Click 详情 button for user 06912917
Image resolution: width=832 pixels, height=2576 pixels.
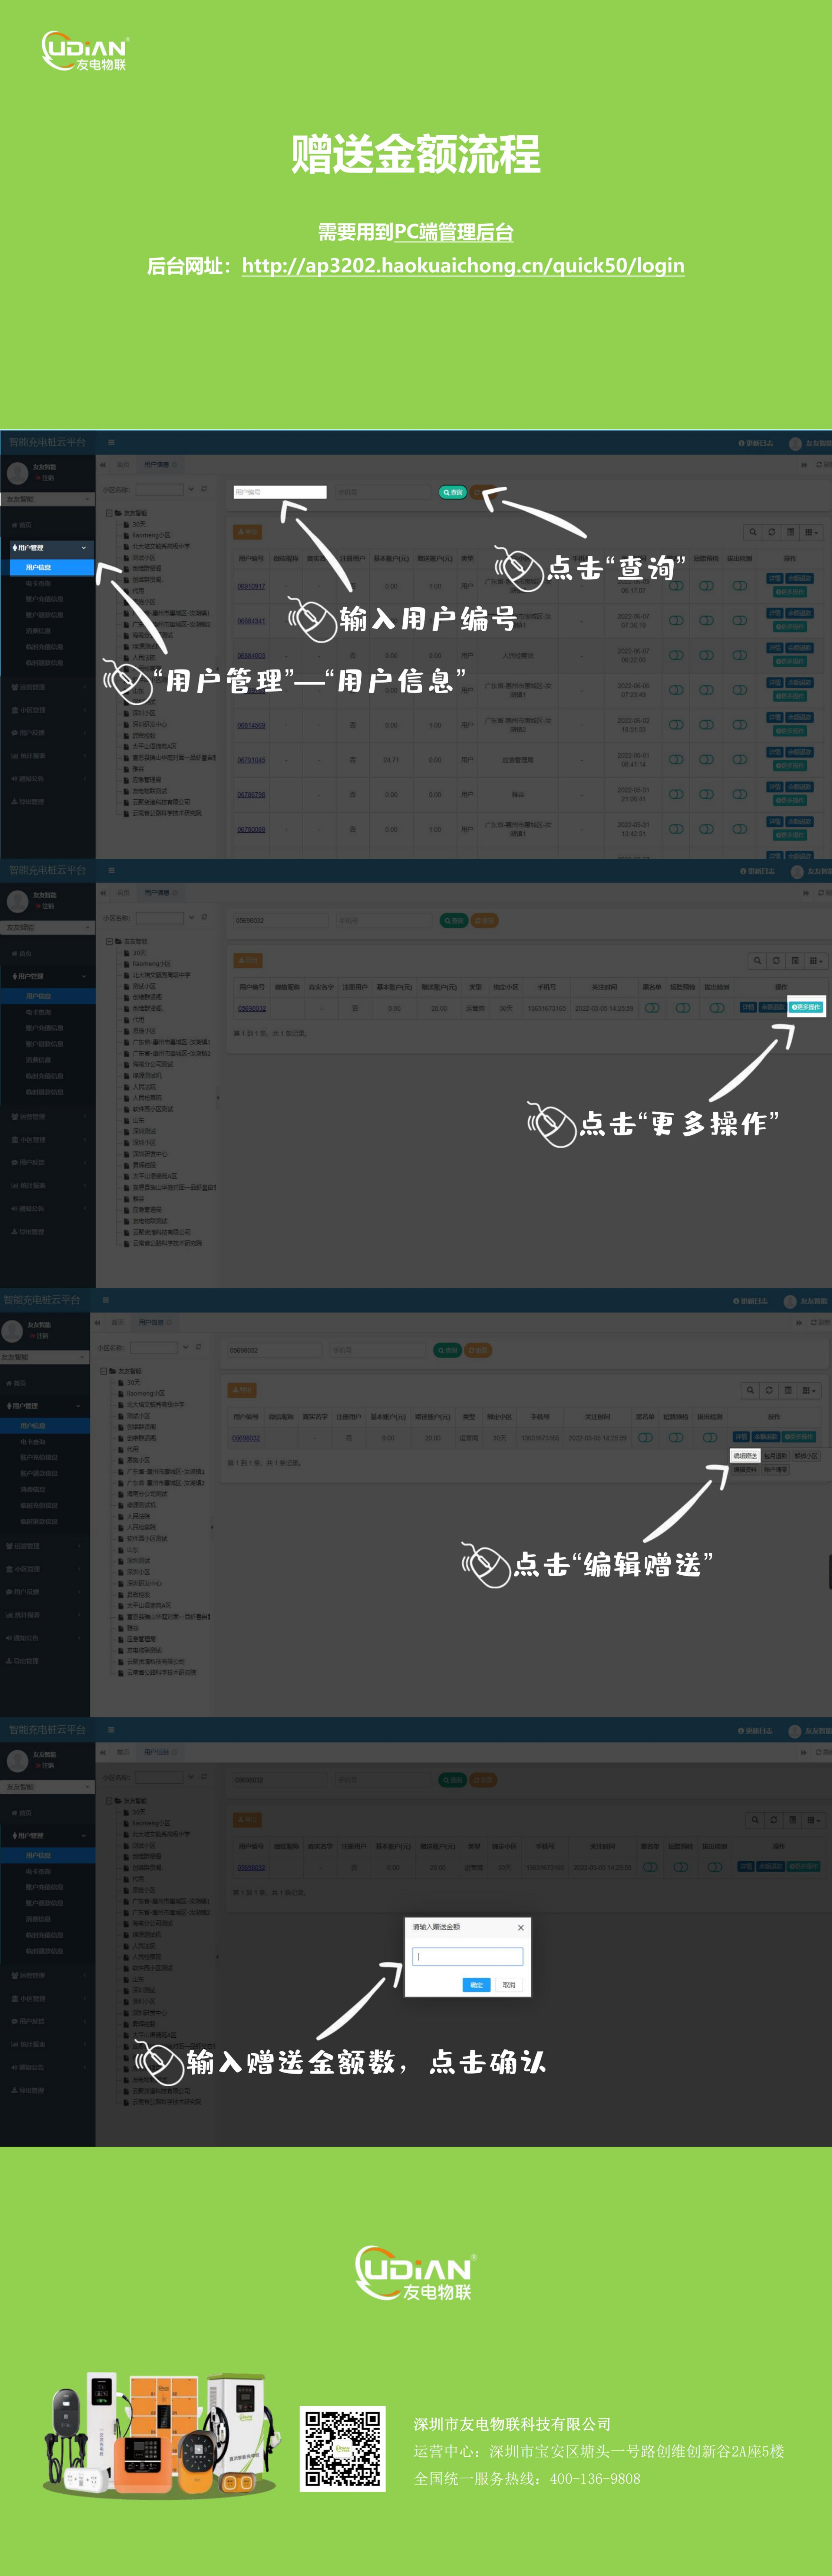coord(774,578)
